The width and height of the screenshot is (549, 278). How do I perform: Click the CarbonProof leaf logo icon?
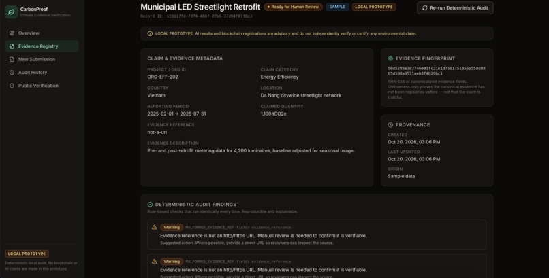(11, 12)
